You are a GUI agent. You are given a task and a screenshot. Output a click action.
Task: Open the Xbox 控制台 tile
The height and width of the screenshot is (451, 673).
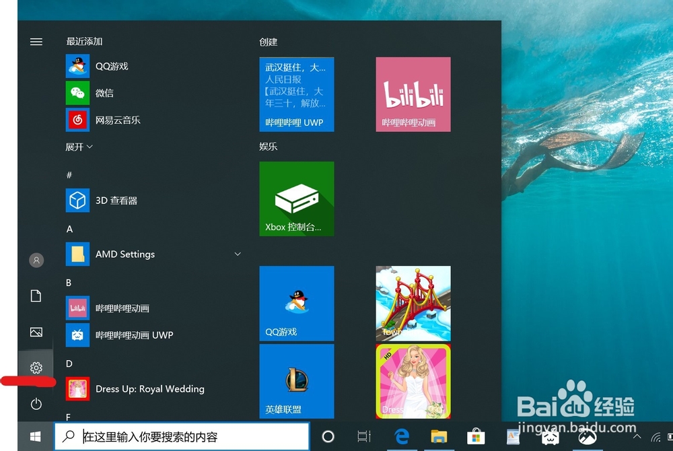[x=296, y=199]
